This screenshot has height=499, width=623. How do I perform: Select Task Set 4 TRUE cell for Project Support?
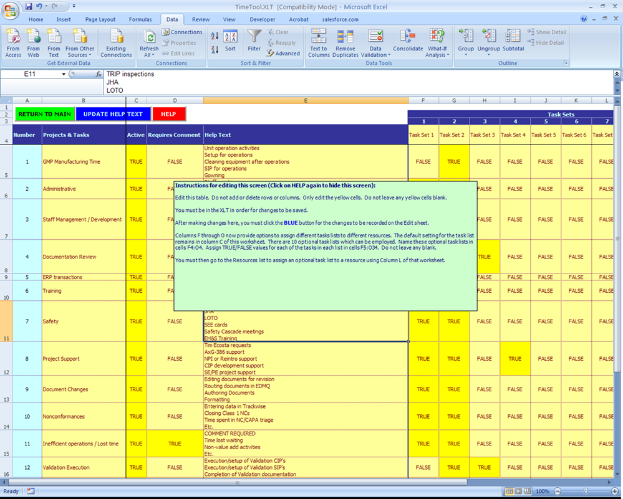[x=515, y=358]
